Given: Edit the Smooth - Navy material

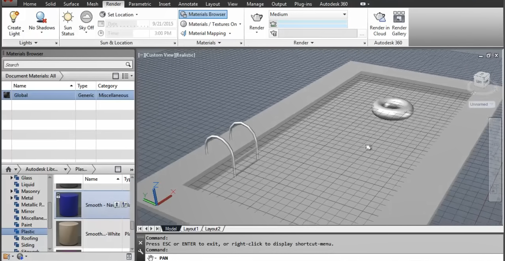Looking at the screenshot, I should [124, 205].
